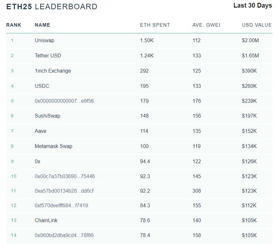Click the RANK column header
This screenshot has width=278, height=244.
click(x=14, y=25)
